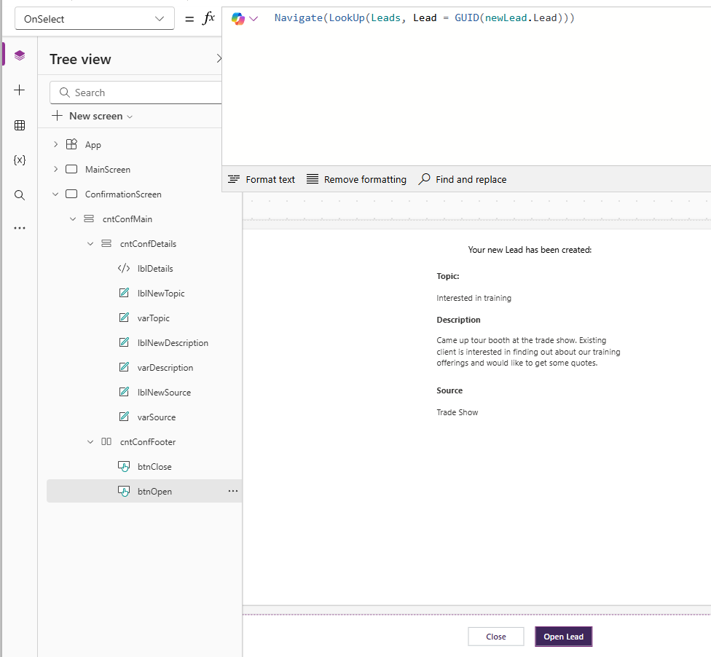The height and width of the screenshot is (657, 711).
Task: Click the Tree view search field
Action: pos(138,93)
